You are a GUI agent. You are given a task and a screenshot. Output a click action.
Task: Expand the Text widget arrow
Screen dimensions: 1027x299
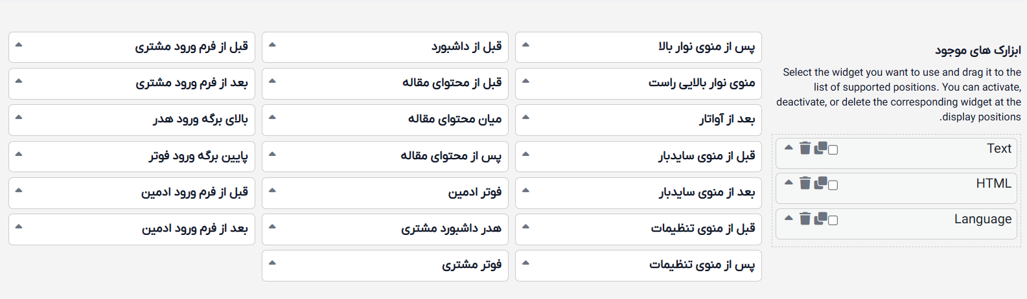pyautogui.click(x=789, y=148)
